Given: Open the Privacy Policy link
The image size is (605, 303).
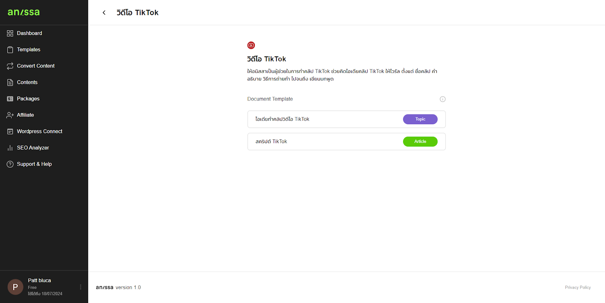Looking at the screenshot, I should coord(578,288).
